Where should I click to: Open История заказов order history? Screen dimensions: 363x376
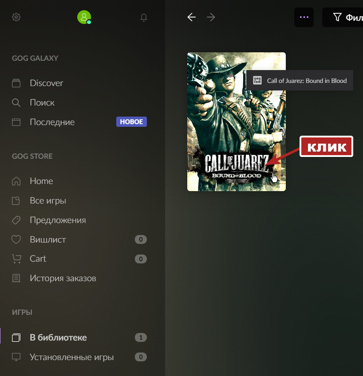pos(63,278)
